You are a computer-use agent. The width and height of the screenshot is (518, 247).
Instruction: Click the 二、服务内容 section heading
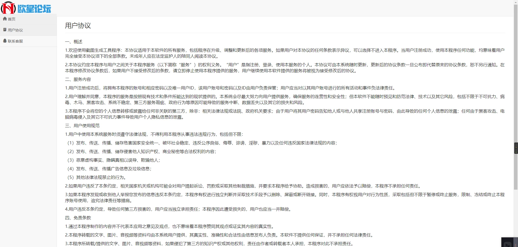pos(78,79)
